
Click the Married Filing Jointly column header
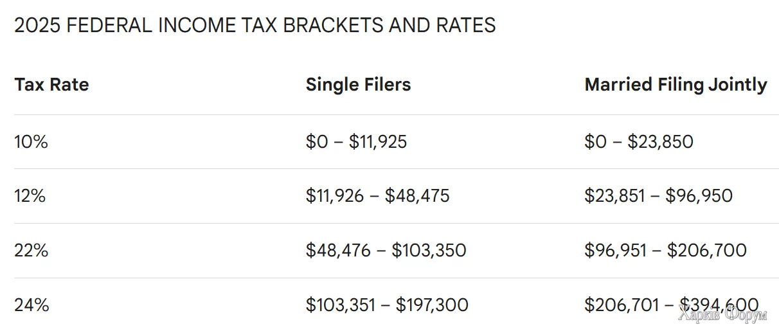[676, 85]
